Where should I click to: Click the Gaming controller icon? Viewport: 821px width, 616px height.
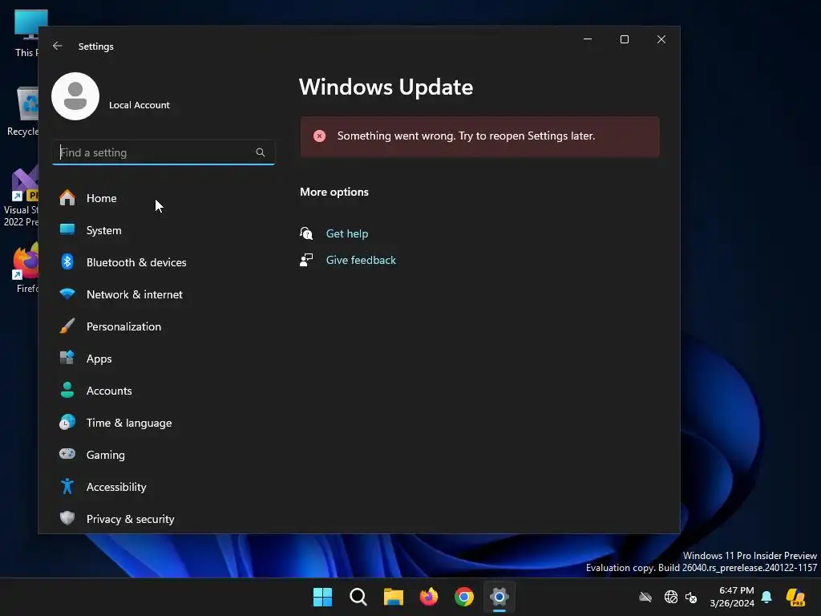(67, 454)
